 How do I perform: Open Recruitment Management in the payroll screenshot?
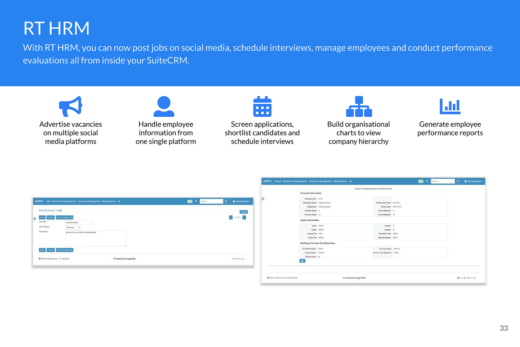pos(295,181)
